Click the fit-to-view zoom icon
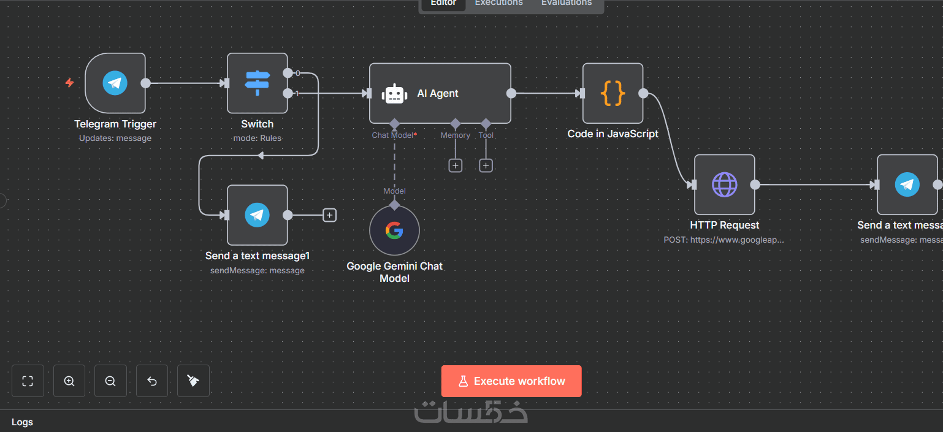 coord(28,381)
